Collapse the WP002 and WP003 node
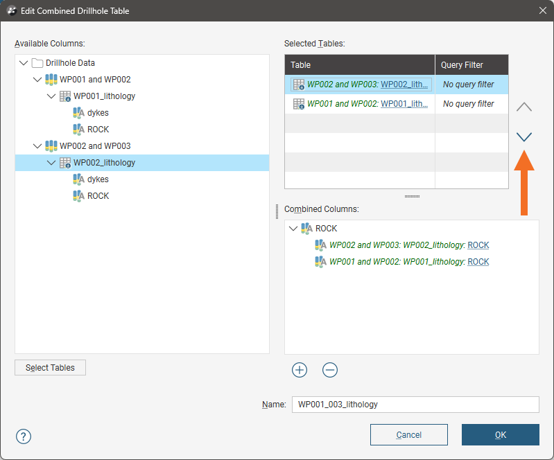Image resolution: width=554 pixels, height=460 pixels. point(37,146)
